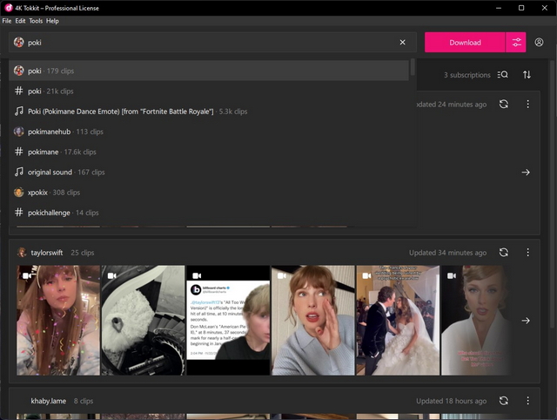Click the xpokix avatar icon

tap(19, 193)
